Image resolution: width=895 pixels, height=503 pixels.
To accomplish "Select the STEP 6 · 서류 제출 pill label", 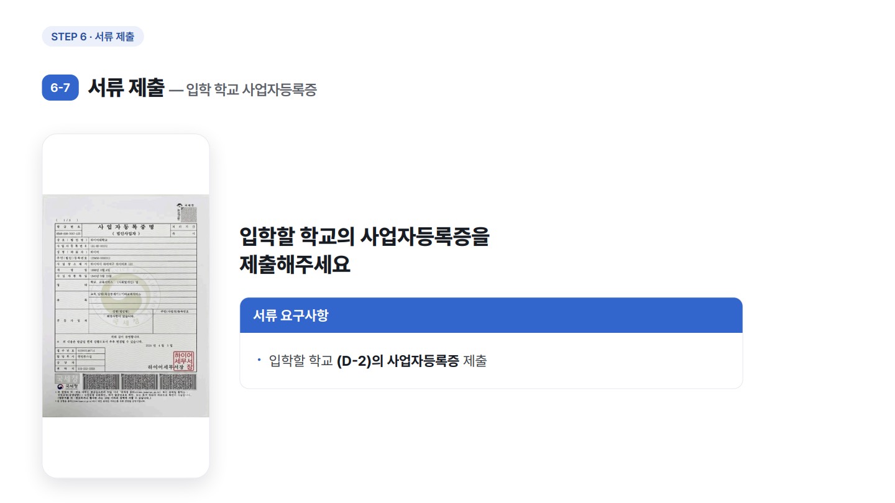I will [93, 37].
